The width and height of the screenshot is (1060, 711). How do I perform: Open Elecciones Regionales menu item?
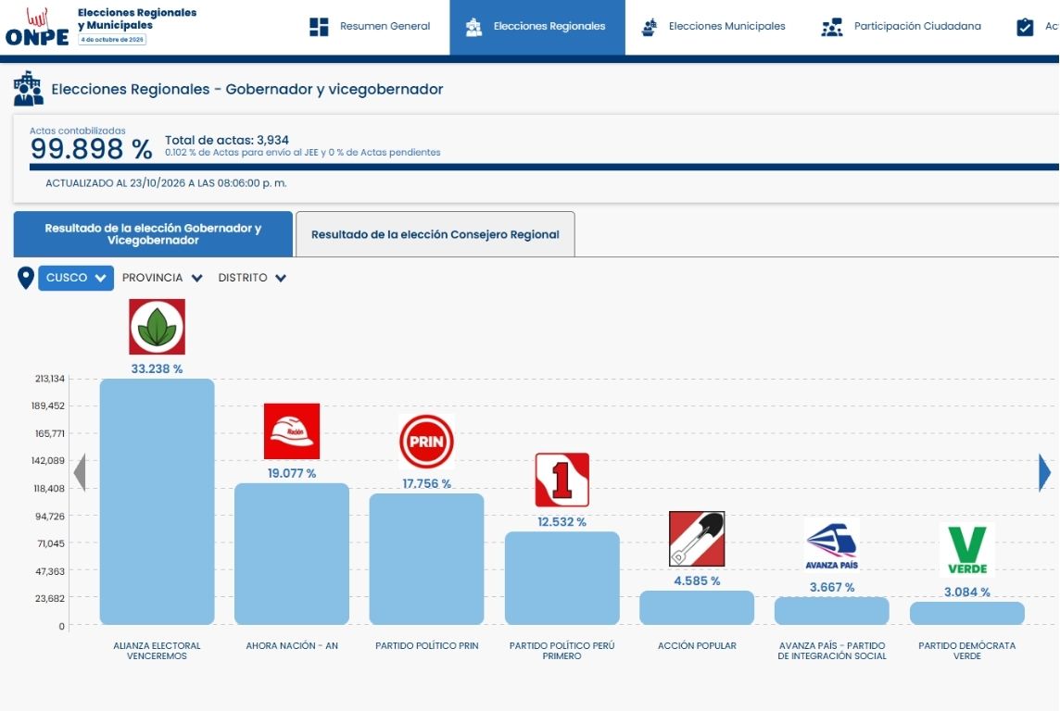(537, 27)
